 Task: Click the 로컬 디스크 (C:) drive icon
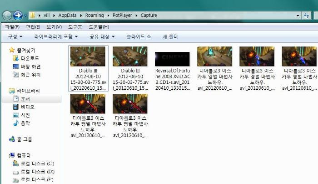pyautogui.click(x=15, y=163)
